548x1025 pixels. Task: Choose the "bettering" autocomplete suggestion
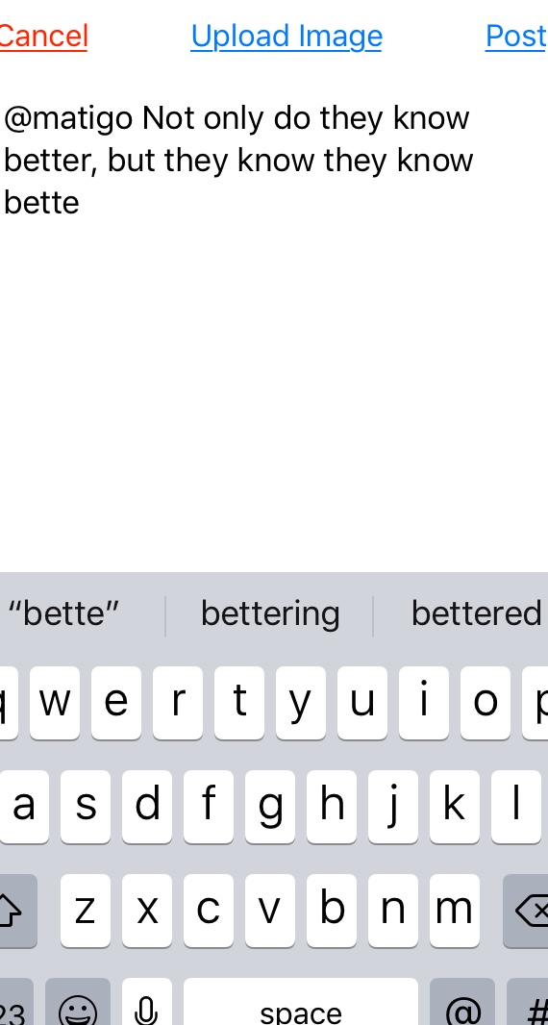[x=269, y=614]
